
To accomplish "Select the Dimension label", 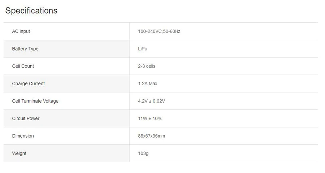I will tap(23, 136).
